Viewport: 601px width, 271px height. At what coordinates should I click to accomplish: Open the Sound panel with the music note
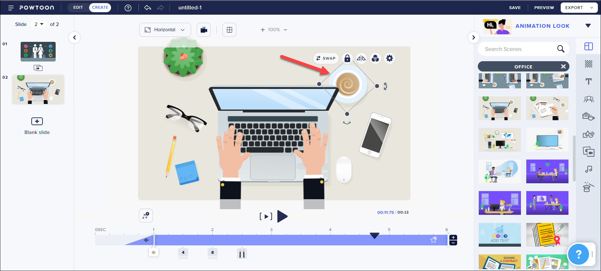pyautogui.click(x=588, y=169)
